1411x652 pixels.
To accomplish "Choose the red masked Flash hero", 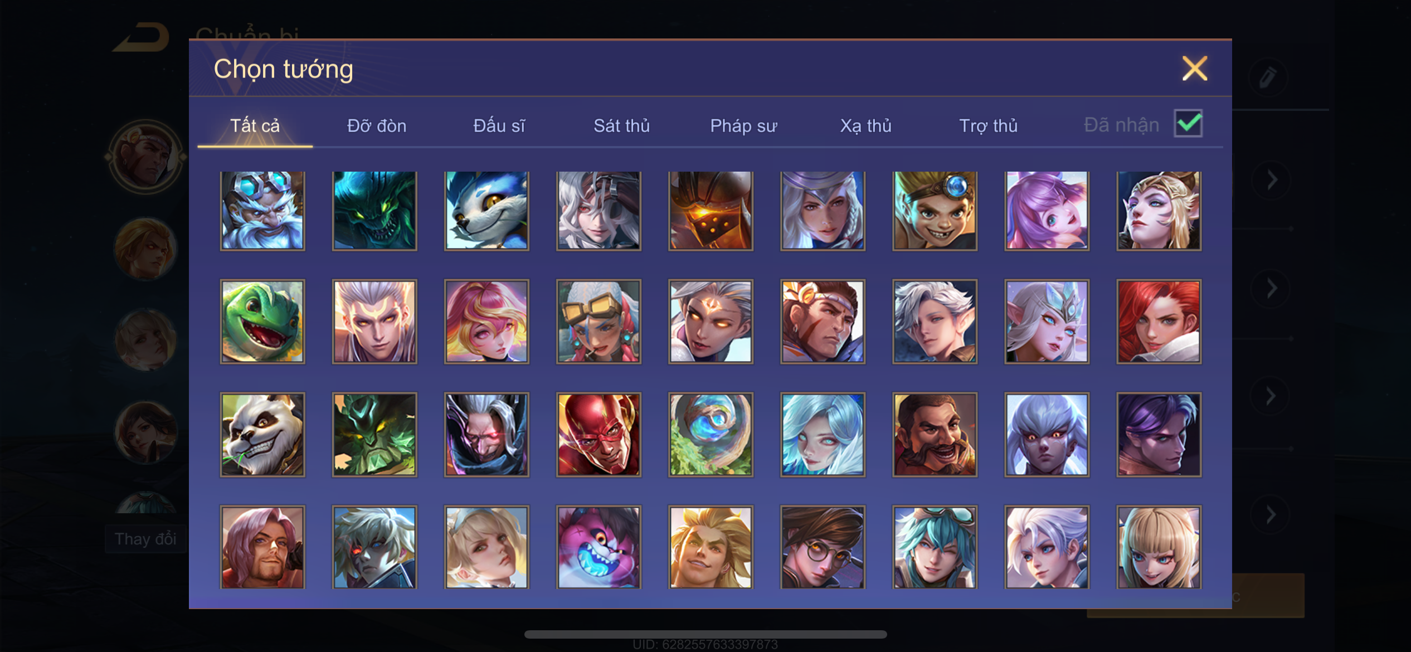I will point(599,435).
